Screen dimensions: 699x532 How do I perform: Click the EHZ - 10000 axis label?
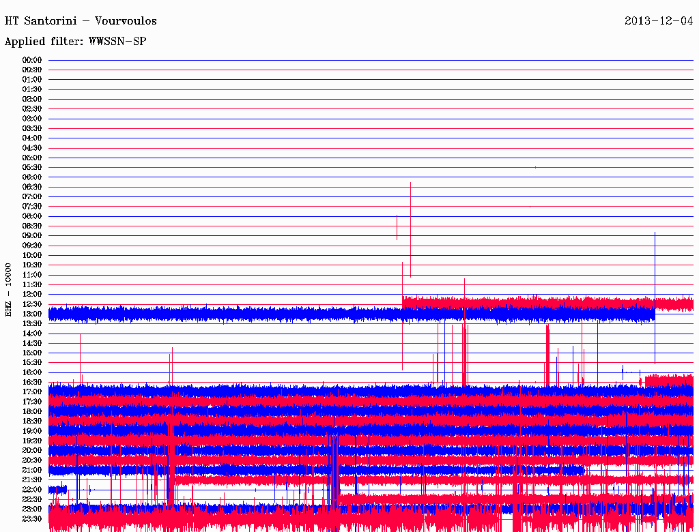click(9, 289)
